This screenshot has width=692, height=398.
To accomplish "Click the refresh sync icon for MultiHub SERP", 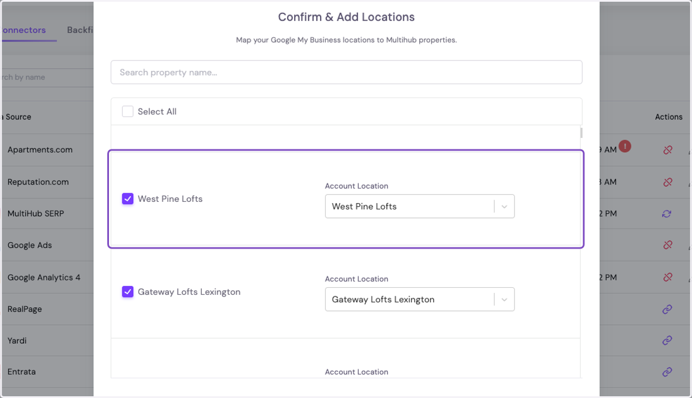I will (x=667, y=213).
